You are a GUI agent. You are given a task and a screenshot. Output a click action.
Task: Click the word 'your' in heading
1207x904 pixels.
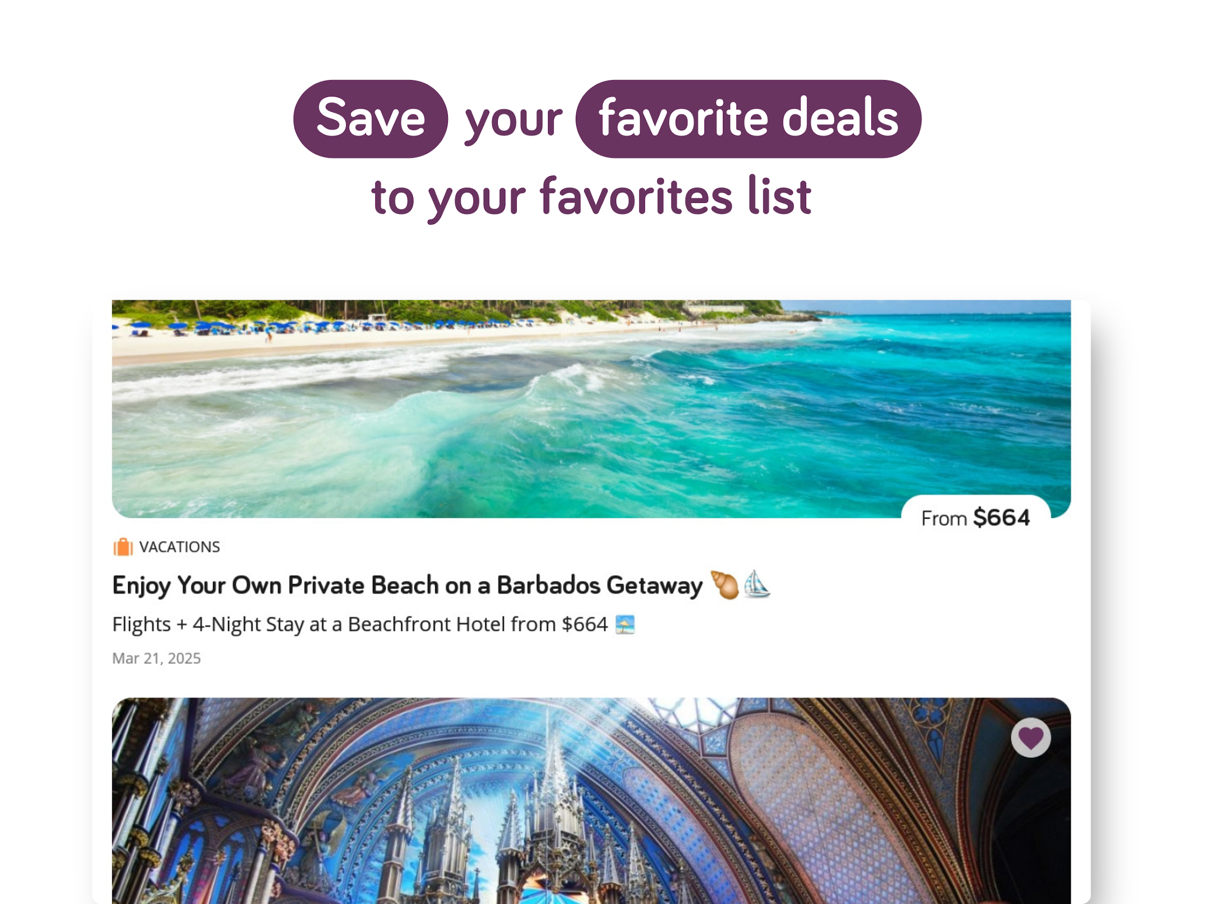pyautogui.click(x=513, y=120)
